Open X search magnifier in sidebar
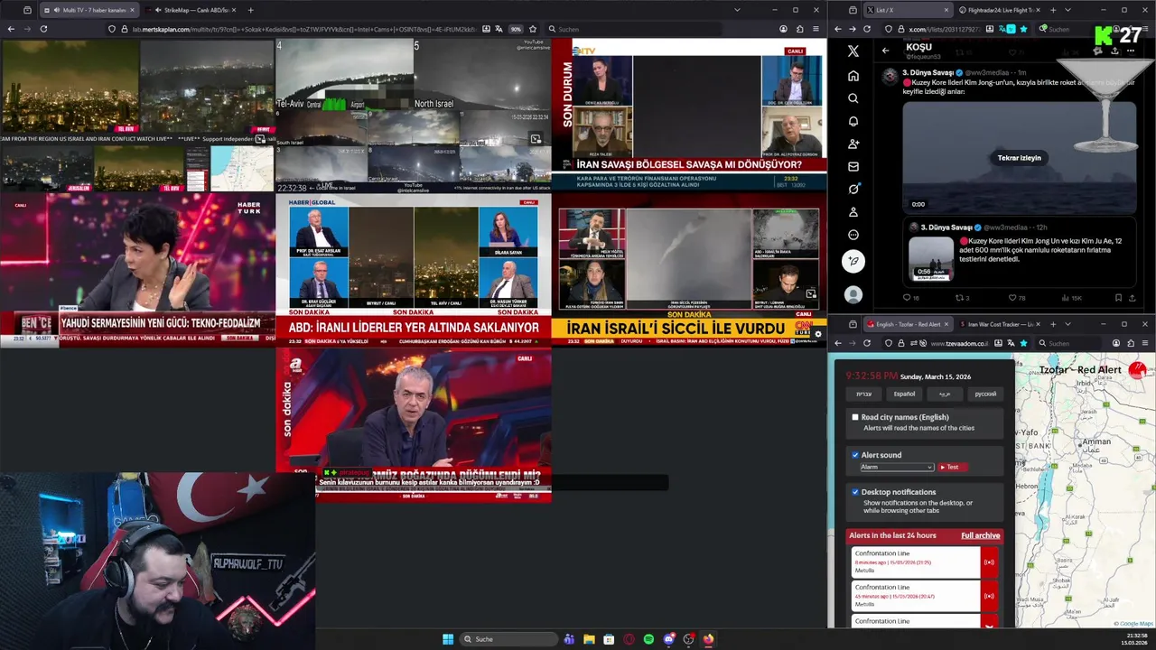 (x=853, y=98)
